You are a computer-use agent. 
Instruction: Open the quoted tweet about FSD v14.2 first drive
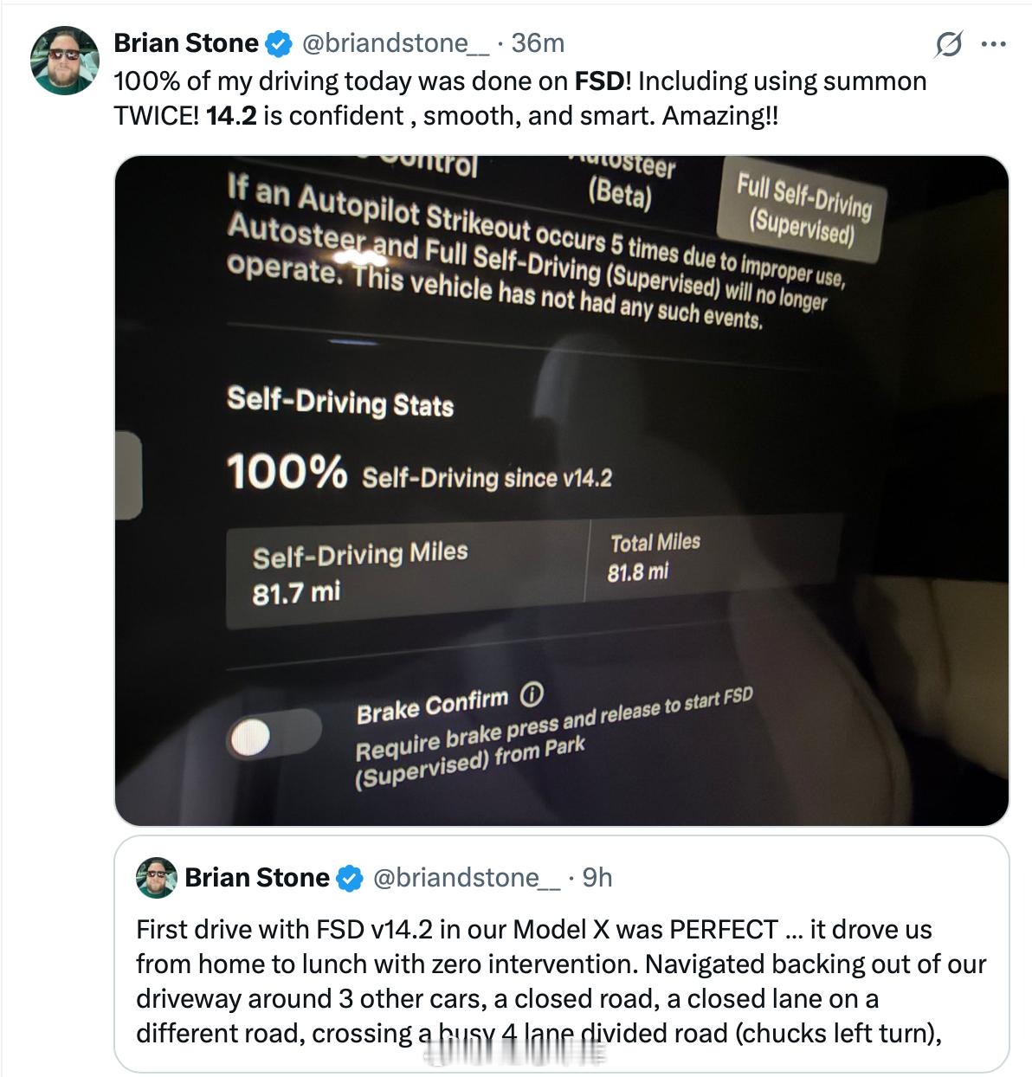[561, 981]
